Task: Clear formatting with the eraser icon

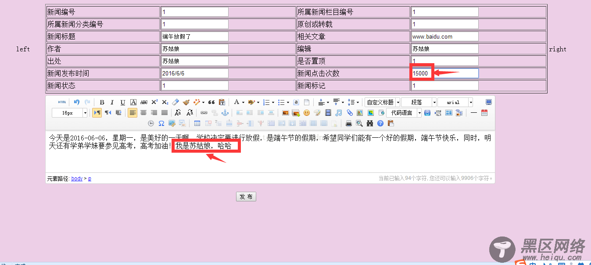Action: 176,102
